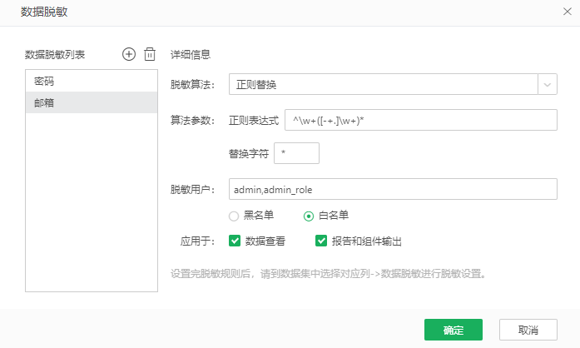
Task: Uncheck the 数据查看 checkbox
Action: [x=235, y=241]
